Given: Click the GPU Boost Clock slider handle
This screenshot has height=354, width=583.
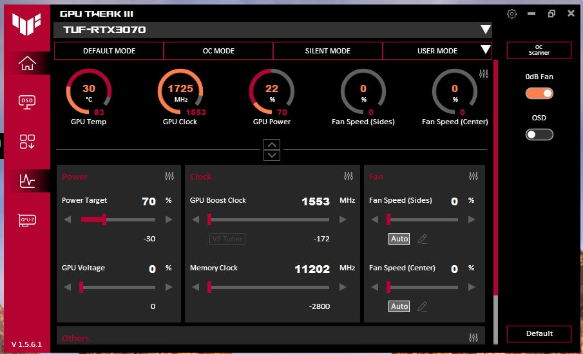Looking at the screenshot, I should [209, 219].
